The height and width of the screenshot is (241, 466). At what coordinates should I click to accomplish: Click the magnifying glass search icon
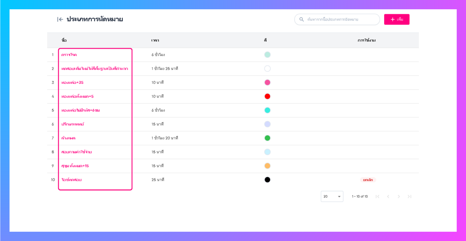[302, 20]
